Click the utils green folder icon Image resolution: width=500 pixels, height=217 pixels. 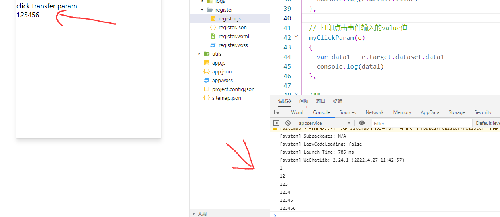pyautogui.click(x=207, y=54)
